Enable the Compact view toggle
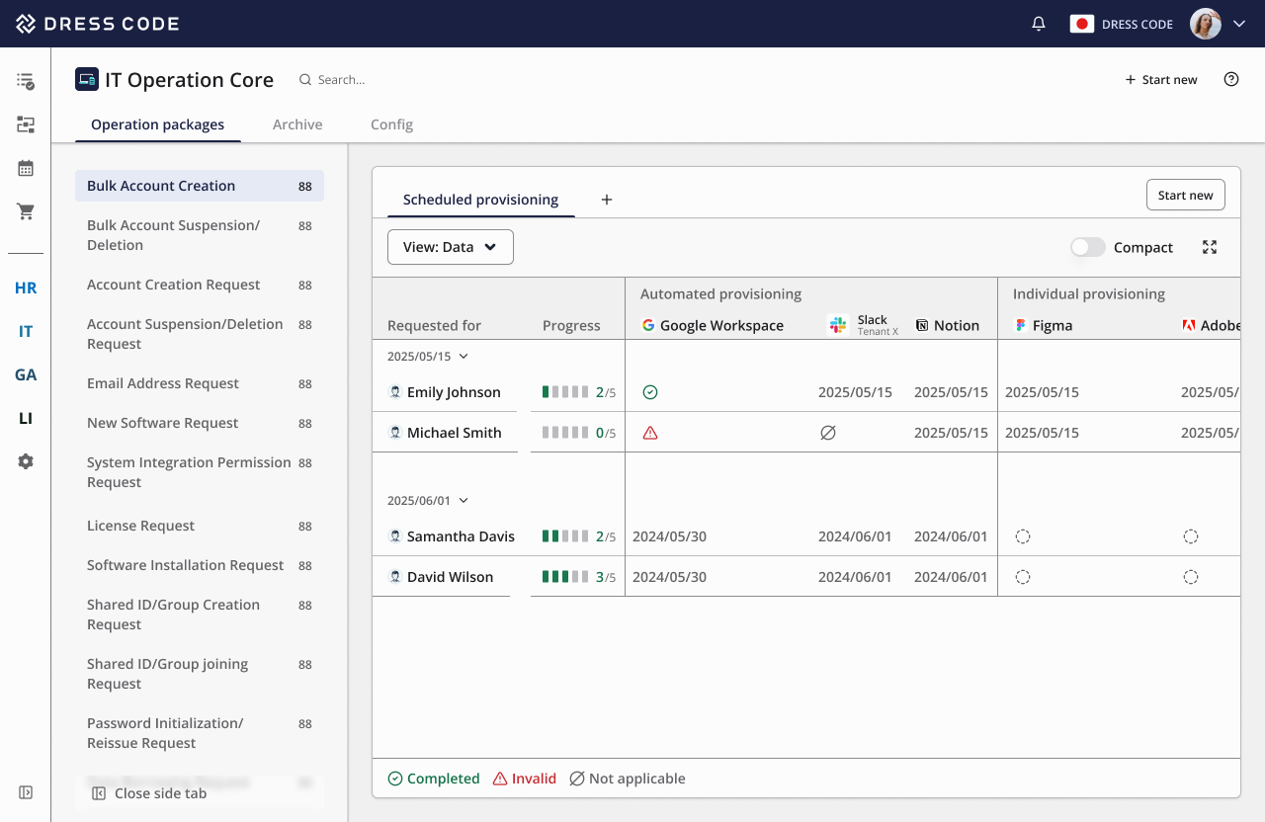1265x822 pixels. pos(1087,247)
